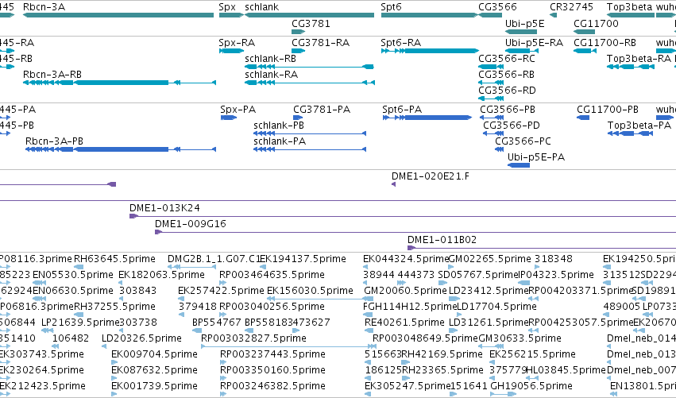
Task: Click the RP003350160.5prime EST label
Action: [272, 371]
